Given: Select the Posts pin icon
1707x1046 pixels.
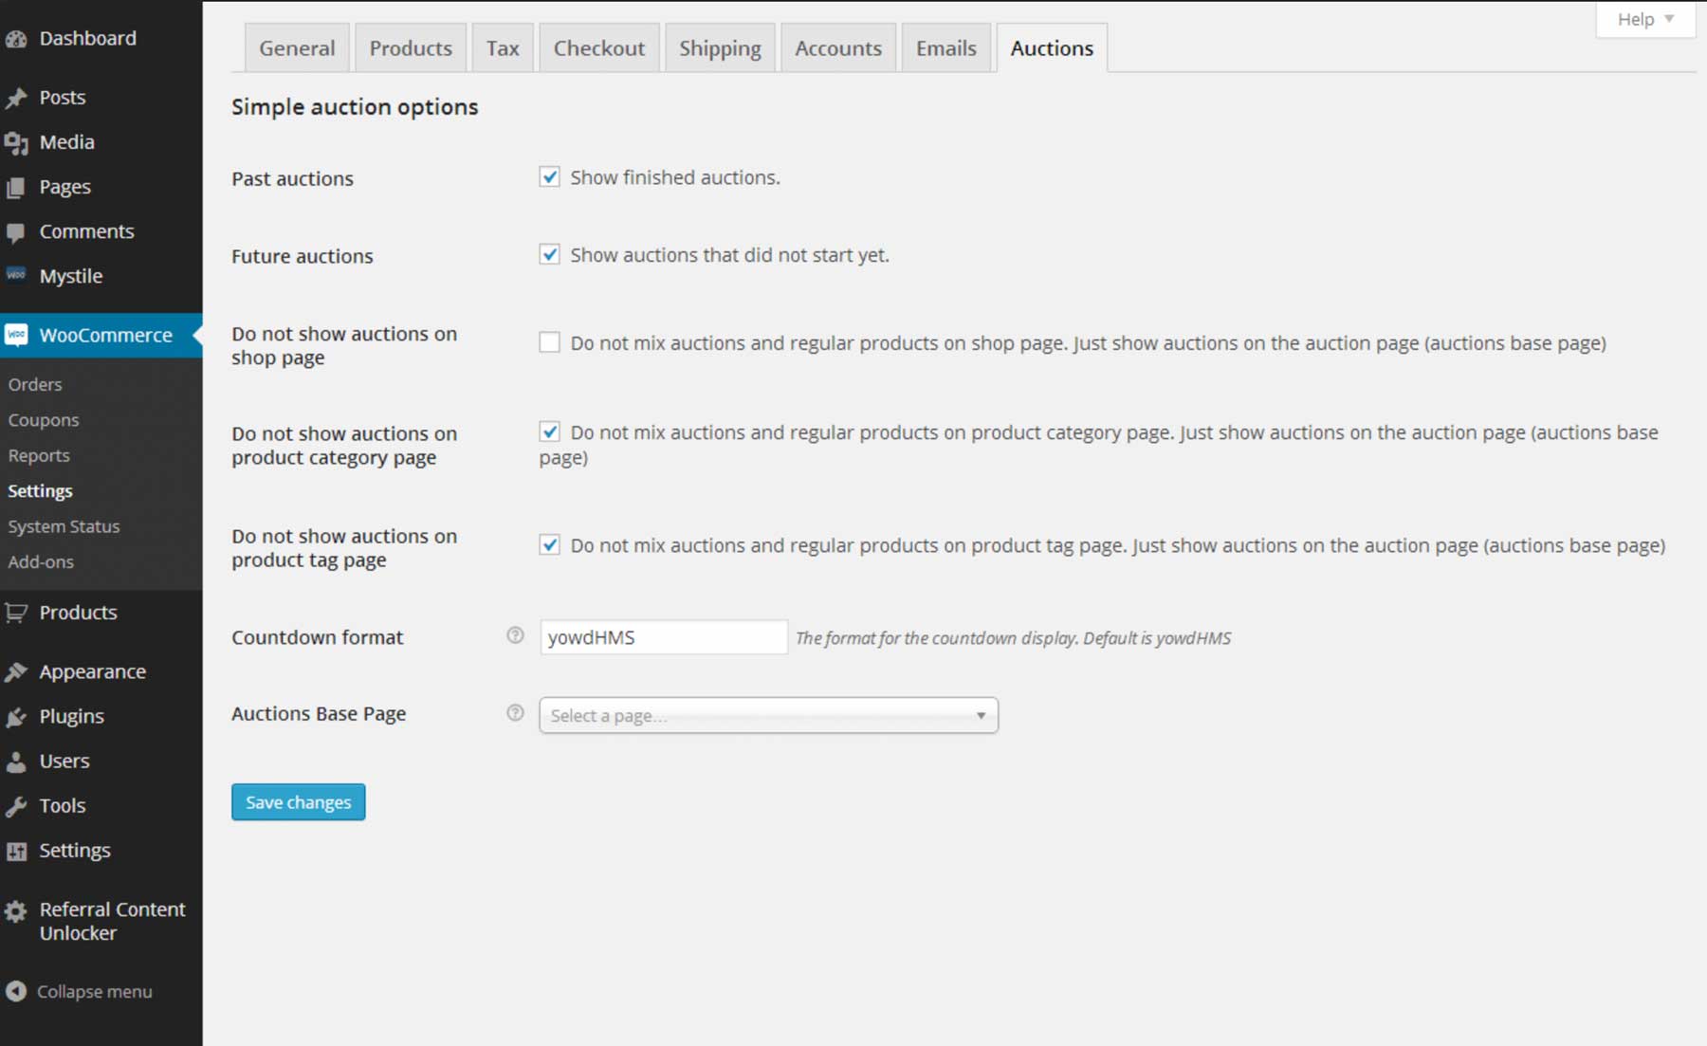Looking at the screenshot, I should coord(16,96).
